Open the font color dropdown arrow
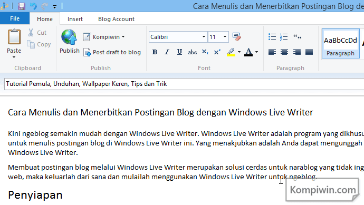Image resolution: width=364 pixels, height=205 pixels. pyautogui.click(x=256, y=52)
